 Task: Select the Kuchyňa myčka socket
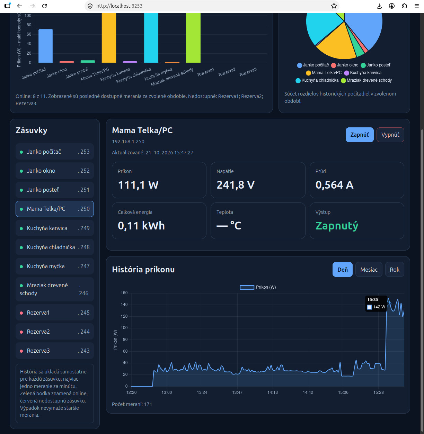pyautogui.click(x=55, y=266)
